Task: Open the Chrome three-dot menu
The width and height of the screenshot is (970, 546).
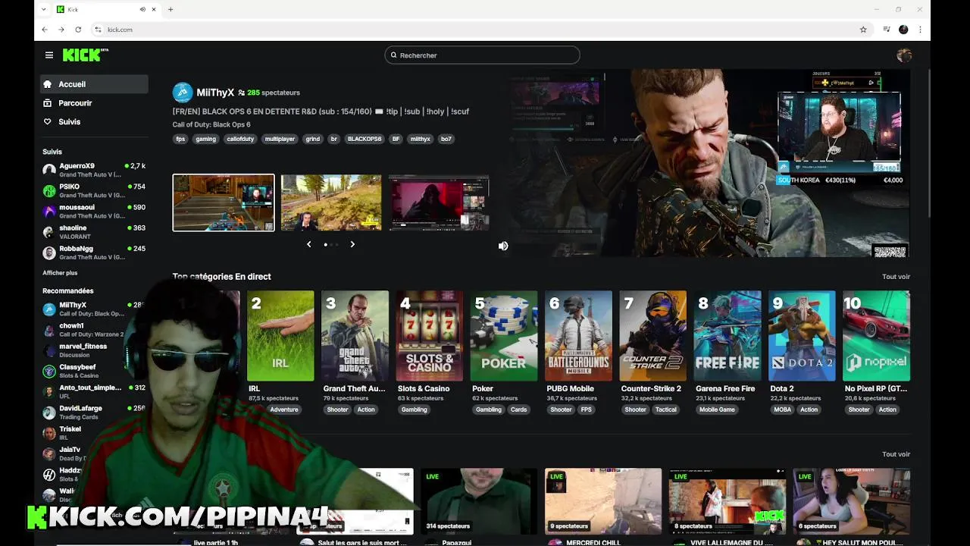Action: click(920, 30)
